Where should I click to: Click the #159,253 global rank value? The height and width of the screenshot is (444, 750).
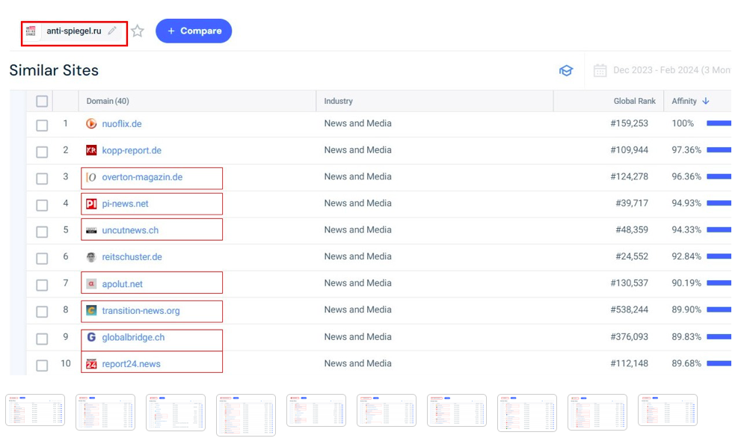click(630, 123)
